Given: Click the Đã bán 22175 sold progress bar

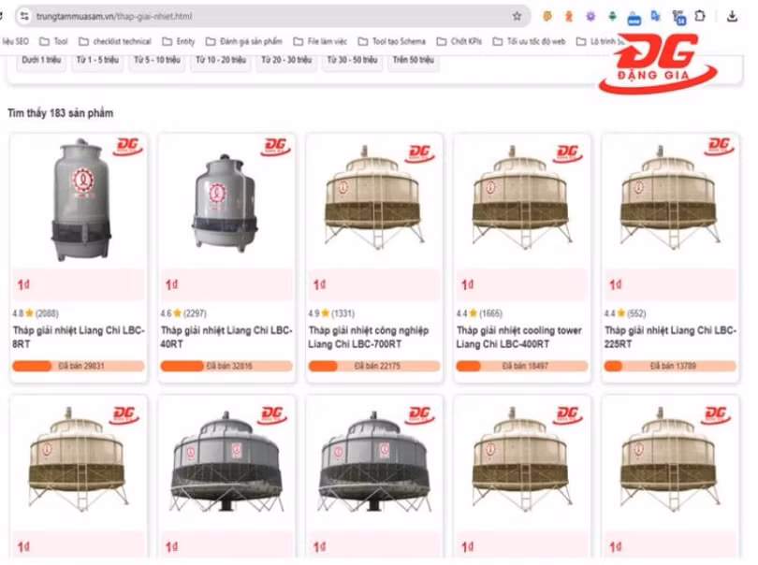Looking at the screenshot, I should coord(374,367).
